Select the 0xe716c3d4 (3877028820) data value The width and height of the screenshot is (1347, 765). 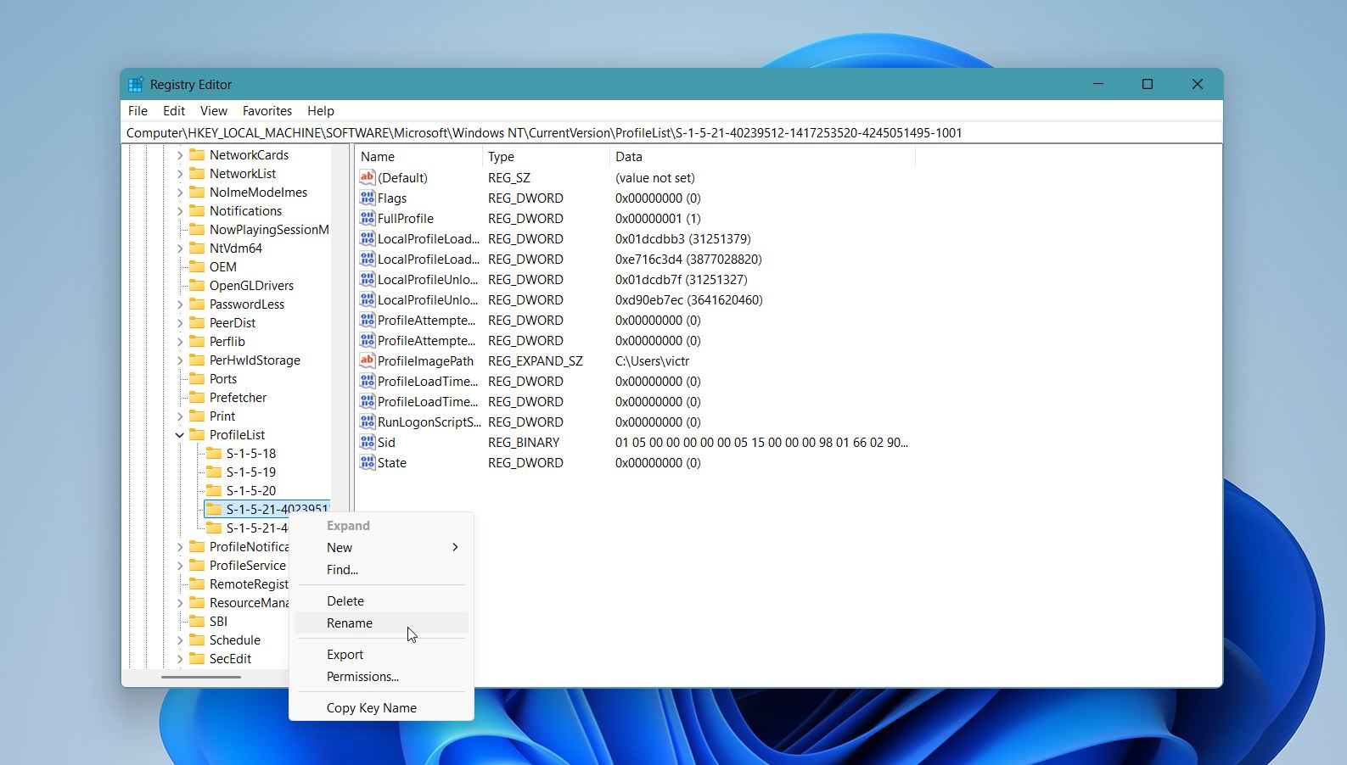[x=688, y=260]
